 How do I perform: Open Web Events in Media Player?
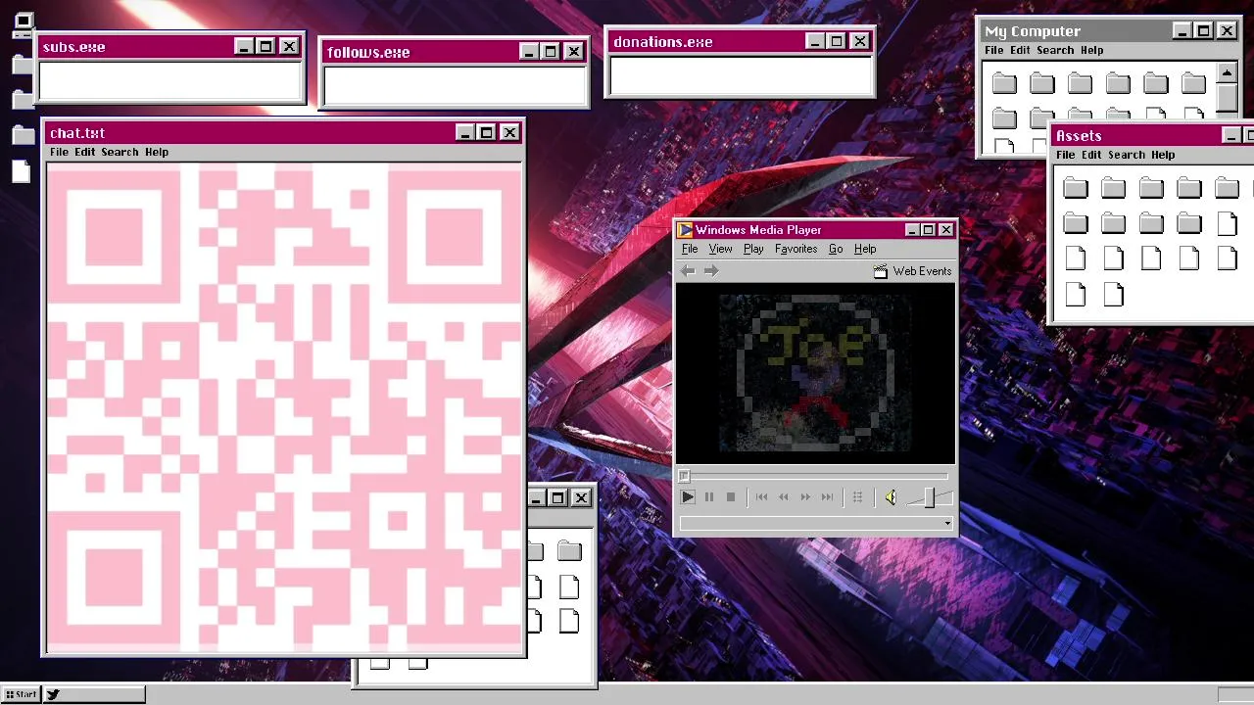(912, 271)
